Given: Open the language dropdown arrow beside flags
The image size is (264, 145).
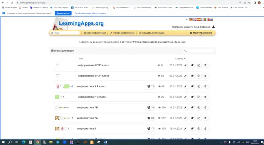Looking at the screenshot, I should coord(187,20).
